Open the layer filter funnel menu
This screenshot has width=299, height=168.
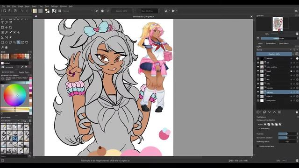[294, 50]
